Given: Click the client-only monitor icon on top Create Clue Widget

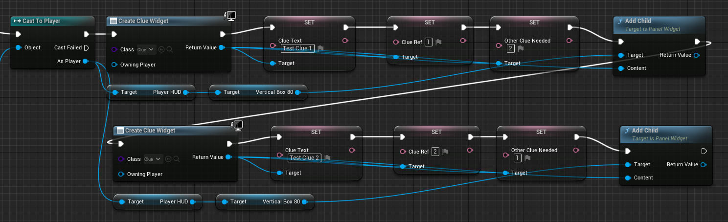Looking at the screenshot, I should tap(230, 16).
